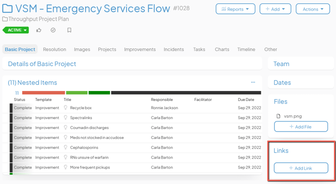
Task: Open the Coumadin discharges item
Action: click(89, 127)
